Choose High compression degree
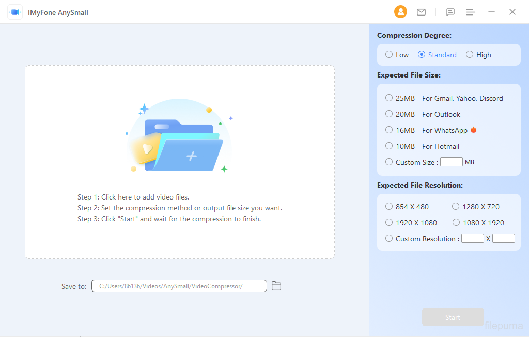The image size is (529, 337). [470, 55]
